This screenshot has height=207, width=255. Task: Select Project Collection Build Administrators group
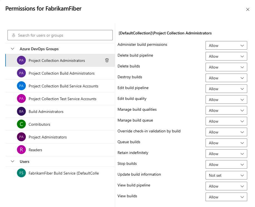(x=61, y=73)
